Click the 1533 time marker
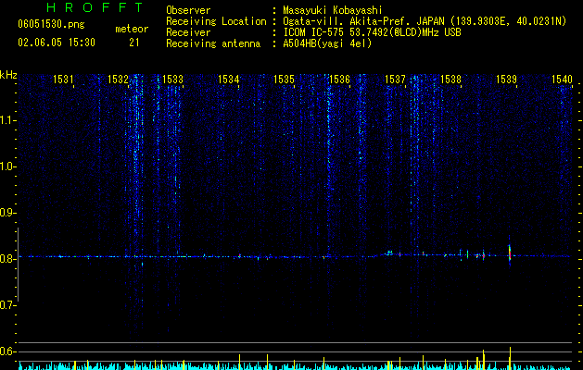The width and height of the screenshot is (583, 370). [x=173, y=79]
